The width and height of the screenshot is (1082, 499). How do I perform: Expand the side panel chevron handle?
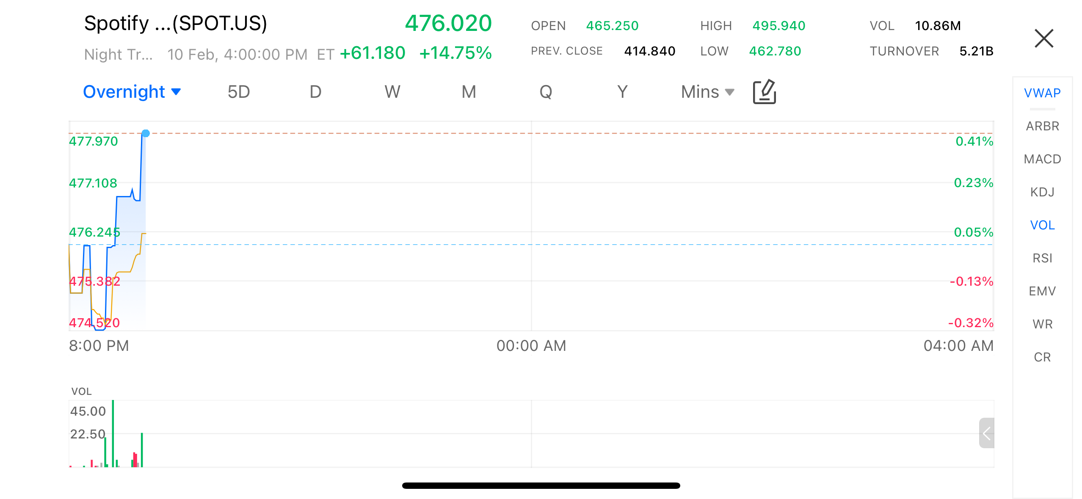click(x=986, y=433)
